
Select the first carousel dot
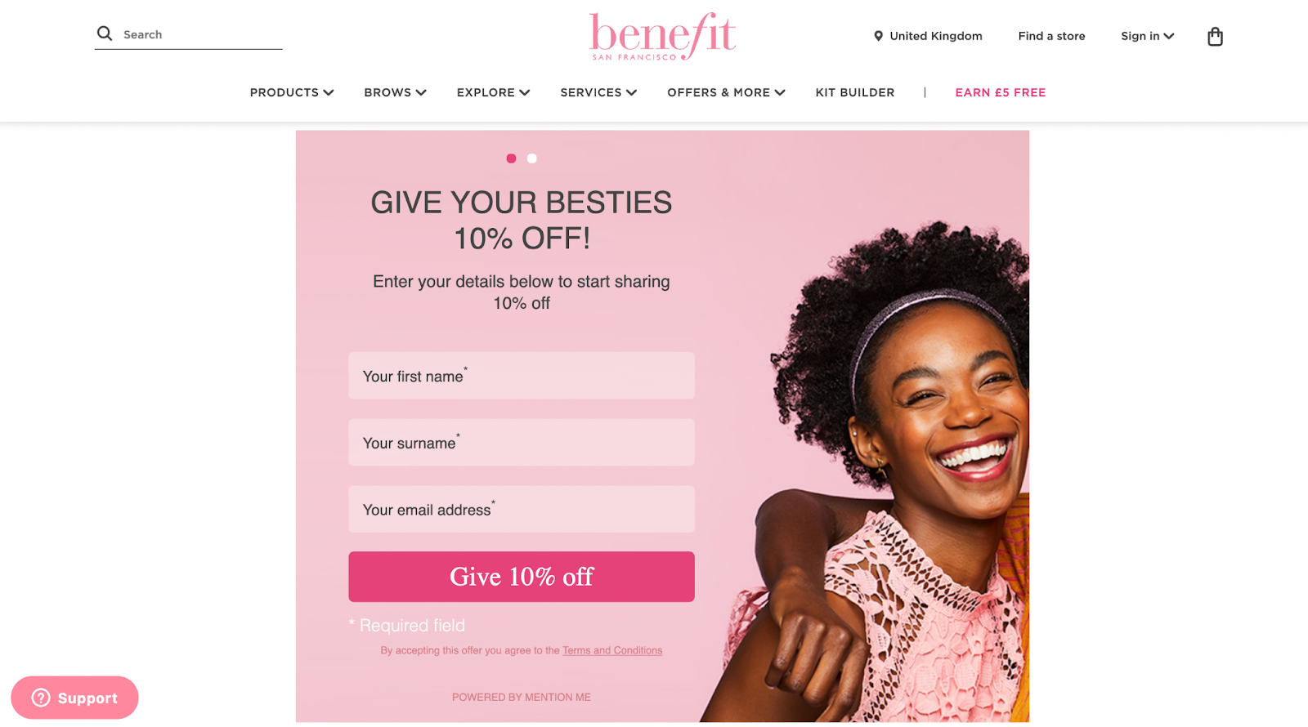coord(511,158)
